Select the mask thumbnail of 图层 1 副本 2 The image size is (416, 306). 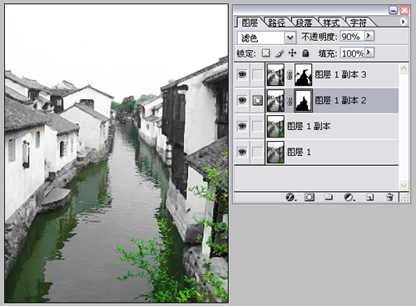(x=303, y=100)
